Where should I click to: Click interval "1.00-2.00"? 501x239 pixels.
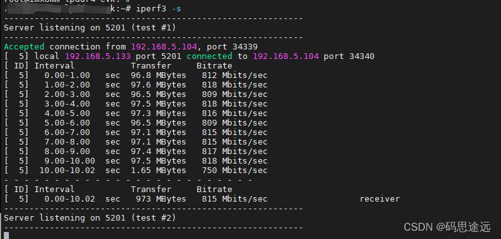[x=67, y=85]
